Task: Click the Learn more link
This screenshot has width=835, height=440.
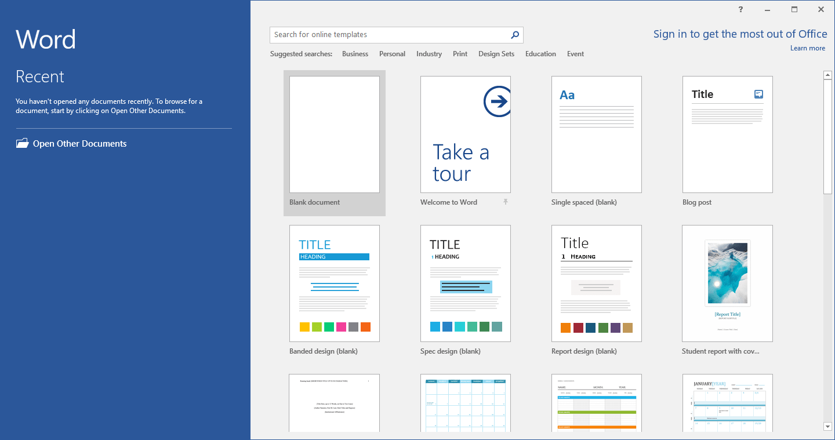Action: (807, 48)
